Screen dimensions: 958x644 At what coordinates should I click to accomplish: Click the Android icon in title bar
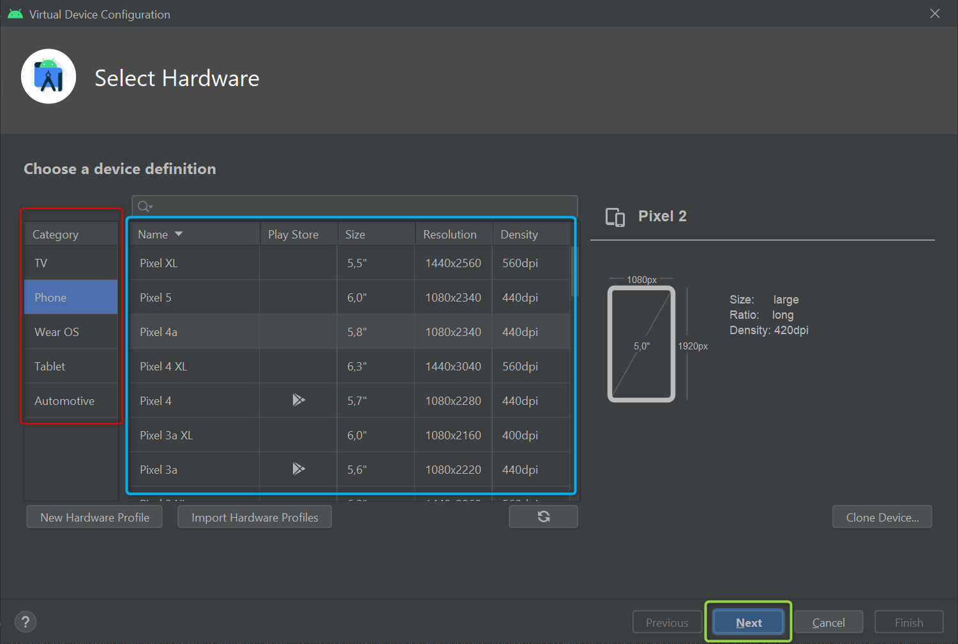pyautogui.click(x=15, y=14)
